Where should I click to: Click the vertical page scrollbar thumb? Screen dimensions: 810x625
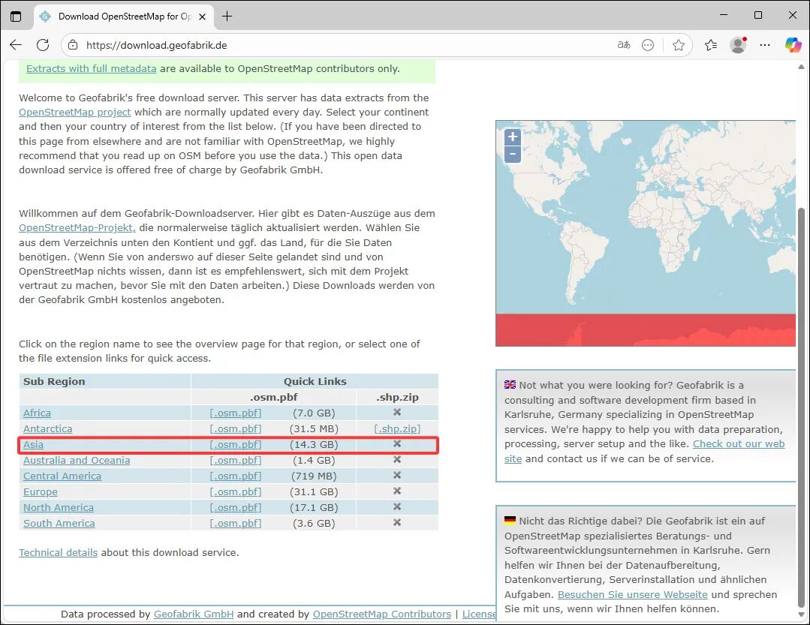point(801,407)
